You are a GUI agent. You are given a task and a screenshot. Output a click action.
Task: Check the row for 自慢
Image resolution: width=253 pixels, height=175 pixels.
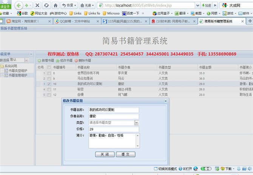pyautogui.click(x=49, y=95)
